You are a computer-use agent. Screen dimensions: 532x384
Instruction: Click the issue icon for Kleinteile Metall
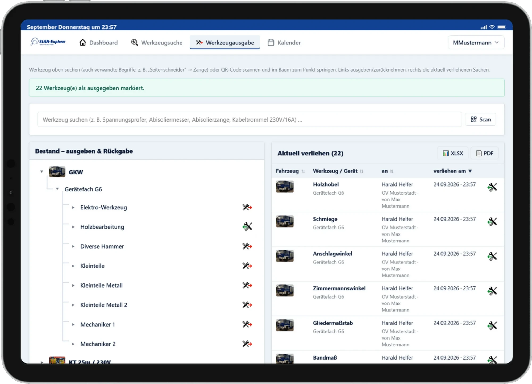(x=247, y=285)
